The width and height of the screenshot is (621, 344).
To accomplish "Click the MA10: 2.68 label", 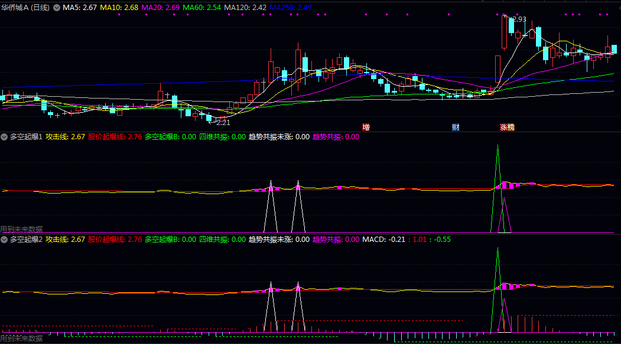I will point(119,8).
